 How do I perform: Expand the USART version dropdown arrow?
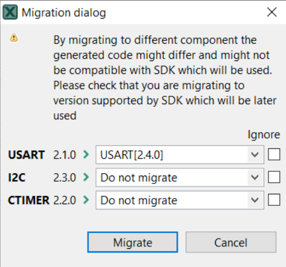pos(255,155)
